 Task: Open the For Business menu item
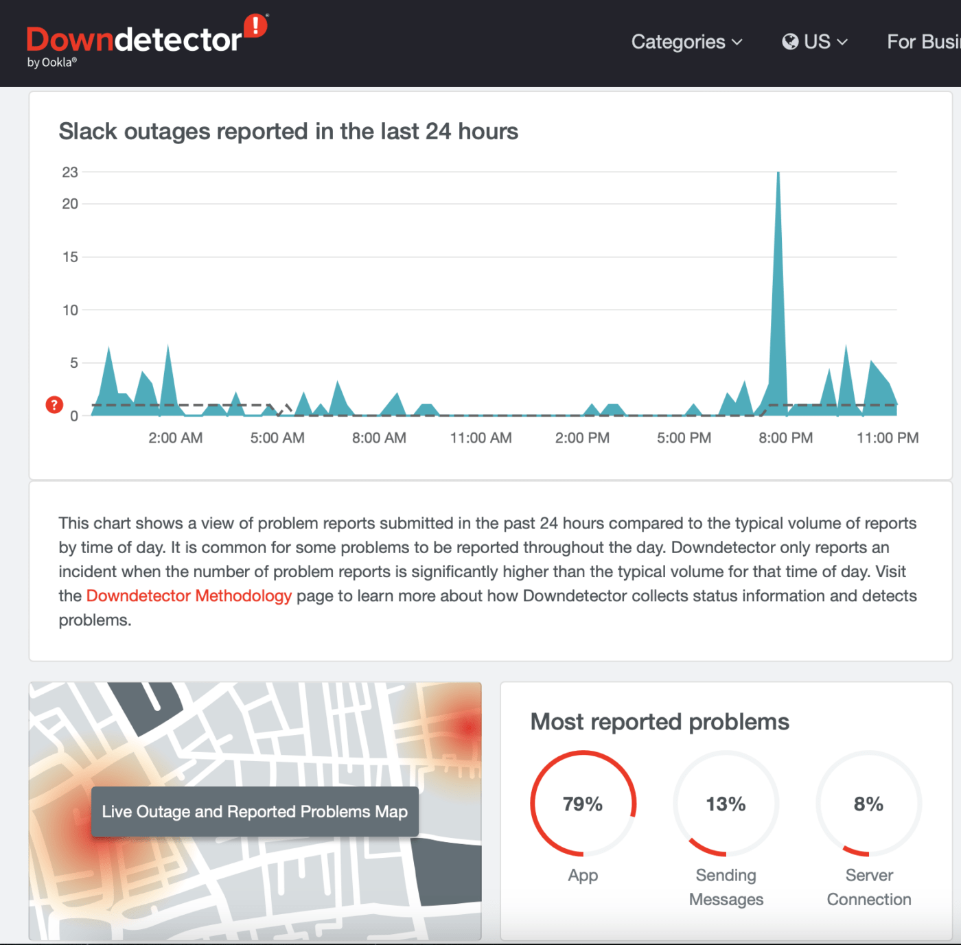tap(924, 42)
